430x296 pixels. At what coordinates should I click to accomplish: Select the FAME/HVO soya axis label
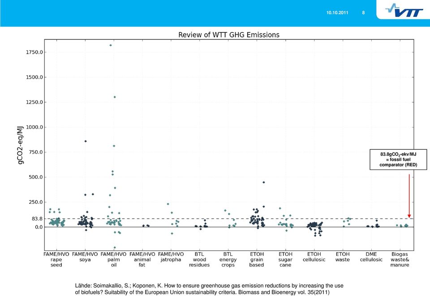(85, 257)
